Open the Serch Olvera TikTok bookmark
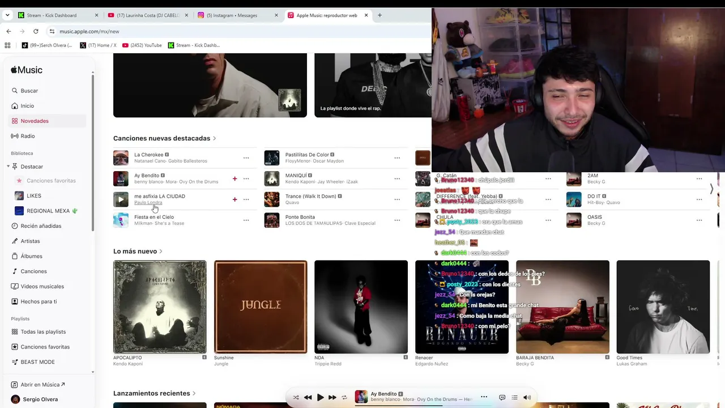 48,45
